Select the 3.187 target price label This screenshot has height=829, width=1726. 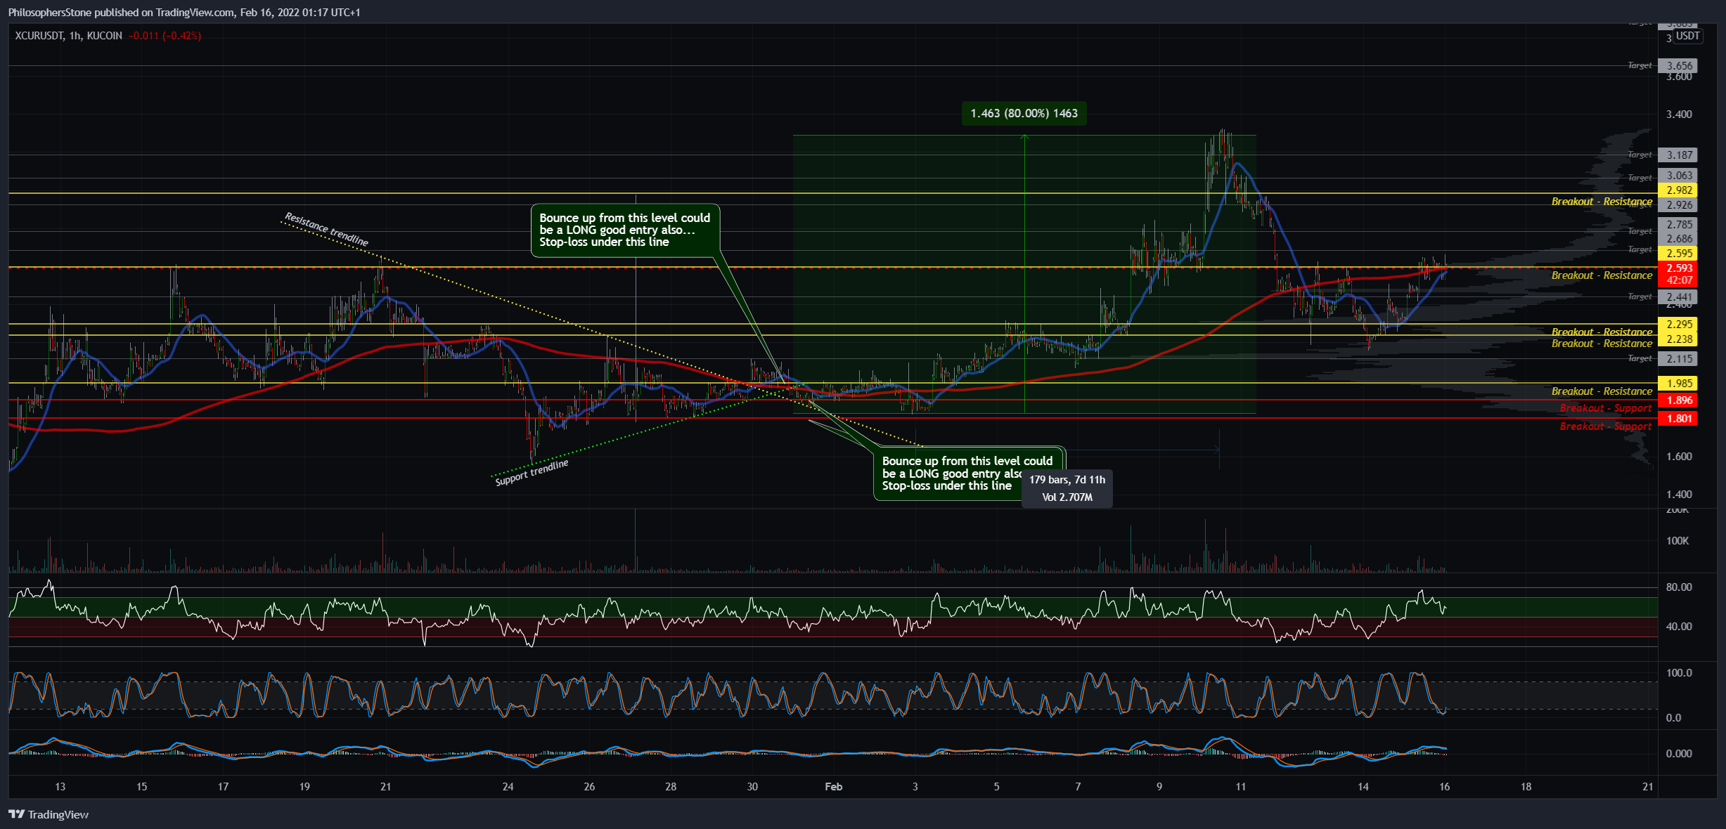coord(1677,155)
